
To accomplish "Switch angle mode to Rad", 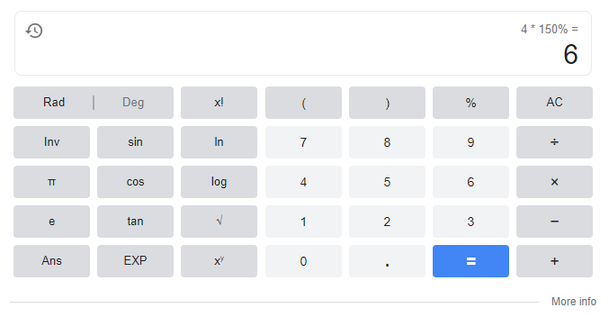I will pyautogui.click(x=54, y=103).
